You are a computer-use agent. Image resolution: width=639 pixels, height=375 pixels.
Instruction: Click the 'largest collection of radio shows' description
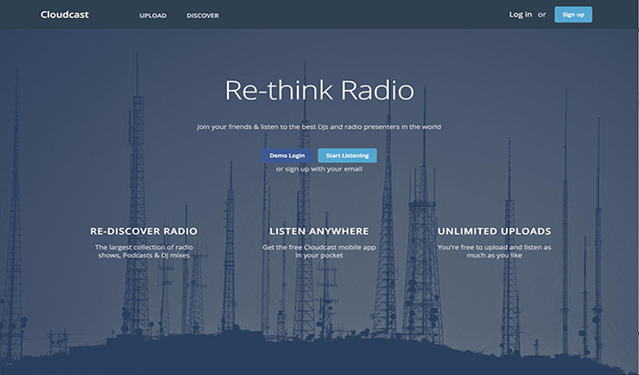click(x=143, y=251)
